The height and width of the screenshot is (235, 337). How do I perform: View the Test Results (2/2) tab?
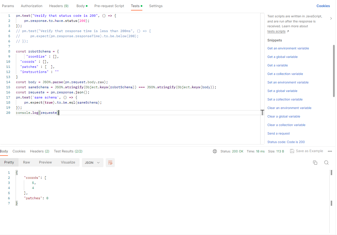pos(68,151)
